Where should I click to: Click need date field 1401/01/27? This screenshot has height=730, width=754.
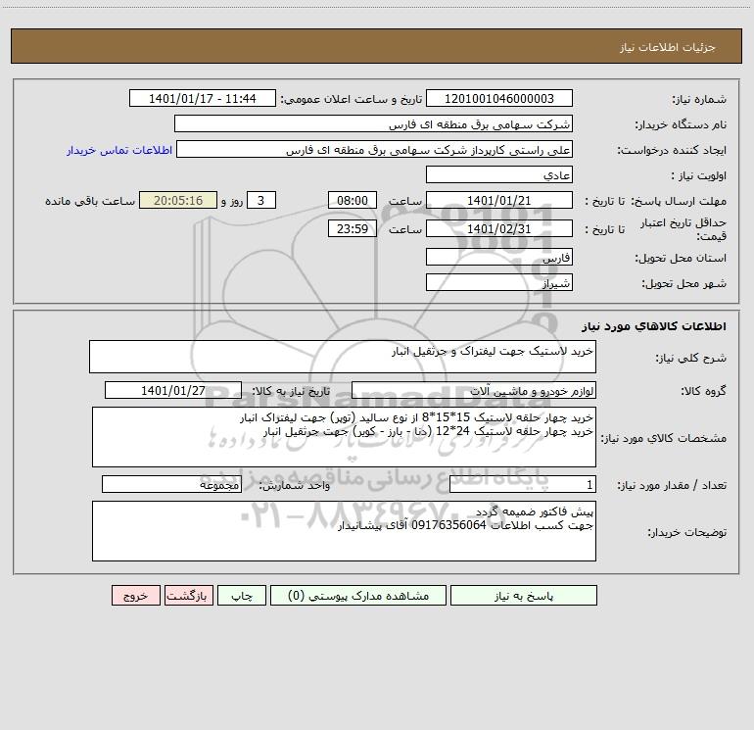coord(173,390)
